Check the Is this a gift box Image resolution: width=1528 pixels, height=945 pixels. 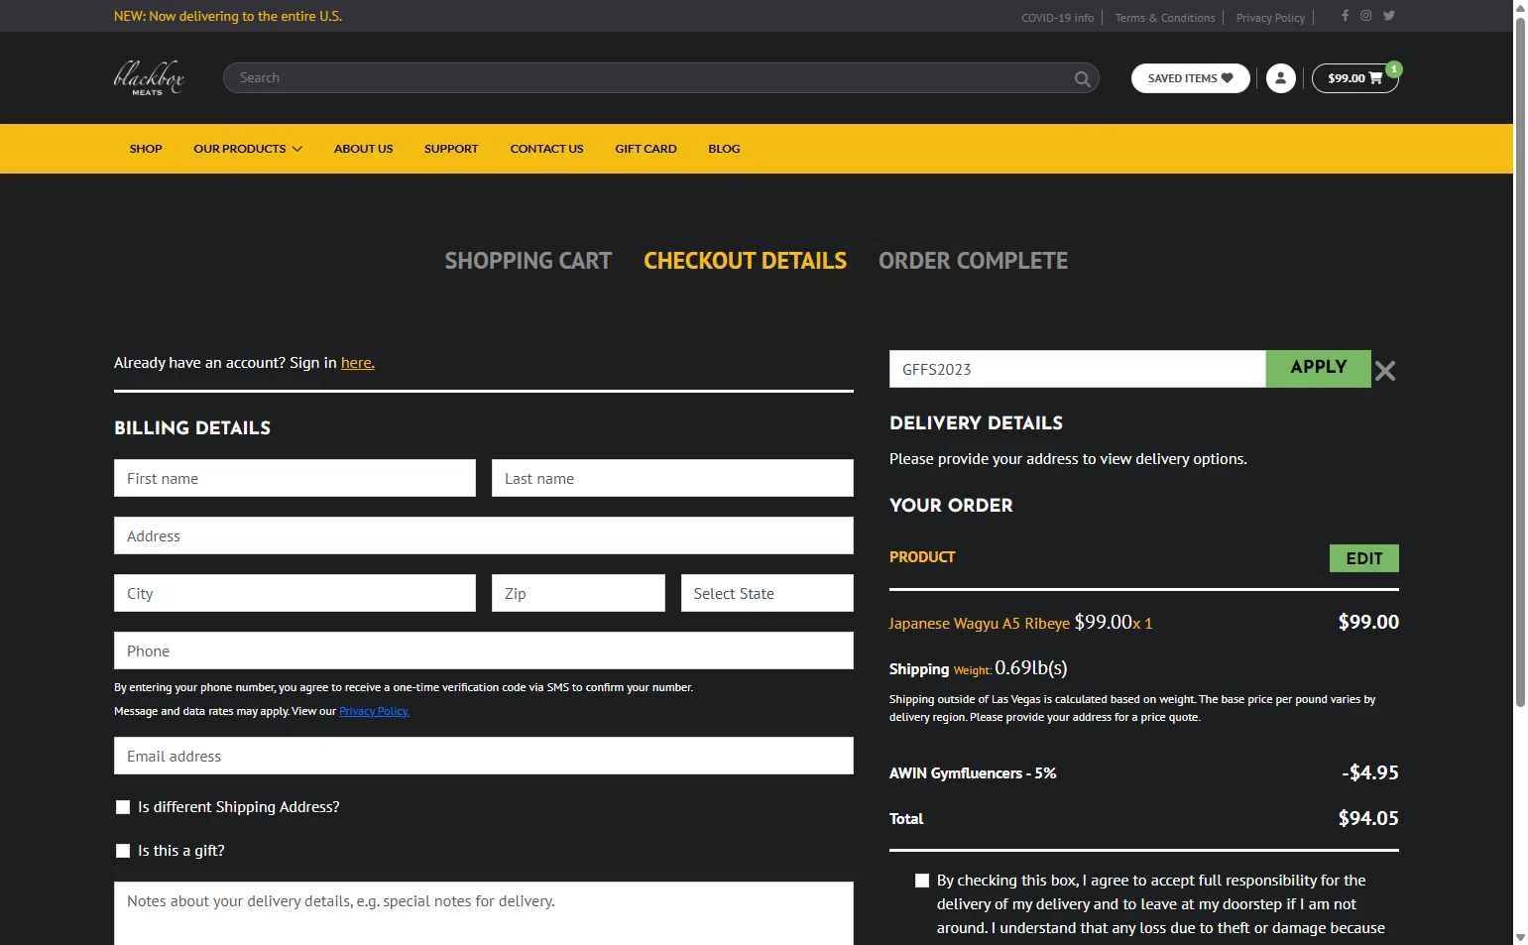(123, 851)
